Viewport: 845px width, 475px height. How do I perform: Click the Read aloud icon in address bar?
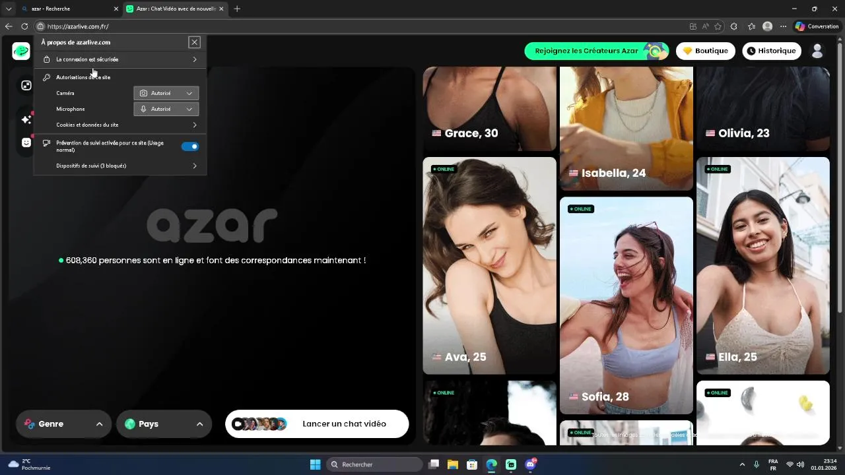(x=705, y=26)
